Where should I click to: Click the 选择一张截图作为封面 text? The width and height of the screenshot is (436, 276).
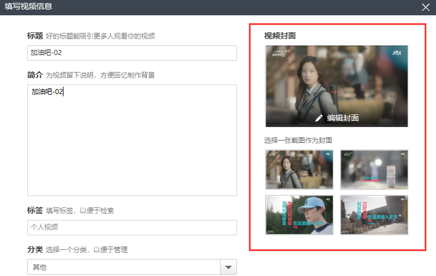click(298, 141)
